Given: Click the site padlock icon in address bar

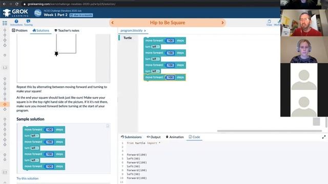Looking at the screenshot, I should tap(25, 4).
